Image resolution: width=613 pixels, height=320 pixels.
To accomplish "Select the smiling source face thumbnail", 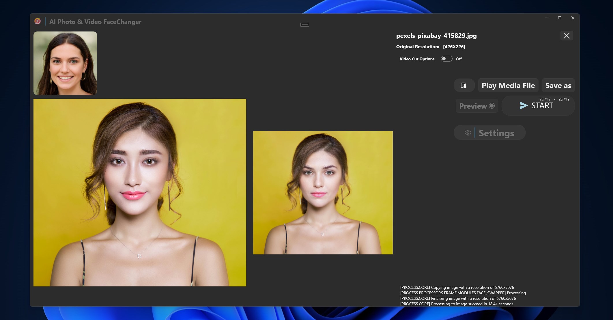I will 65,63.
